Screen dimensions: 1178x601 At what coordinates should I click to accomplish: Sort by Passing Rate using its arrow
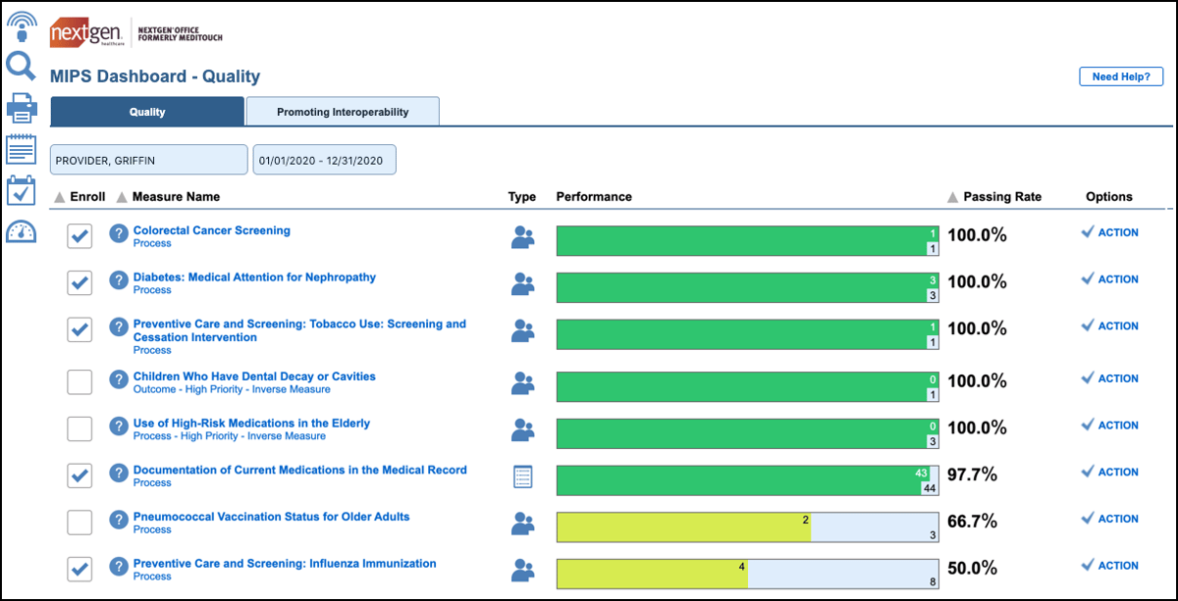pyautogui.click(x=952, y=196)
